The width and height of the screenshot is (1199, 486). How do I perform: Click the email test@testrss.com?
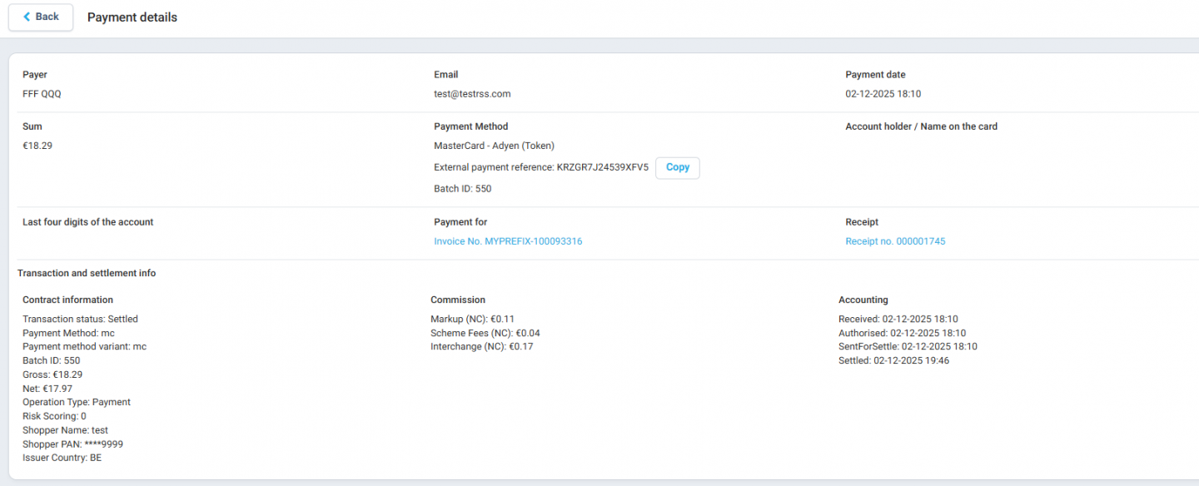point(472,94)
